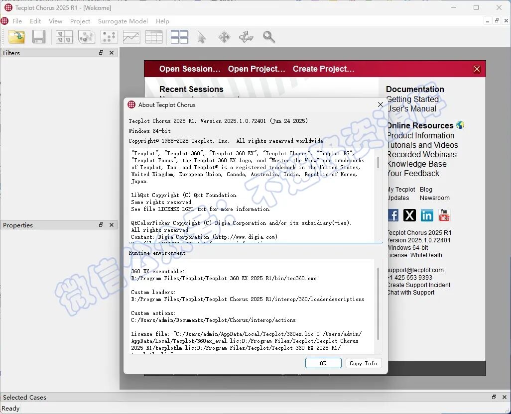Image resolution: width=511 pixels, height=414 pixels.
Task: Open the Tutorials and Videos link
Action: 423,145
